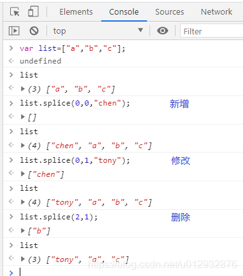
Task: Switch to the Elements tab
Action: [76, 12]
